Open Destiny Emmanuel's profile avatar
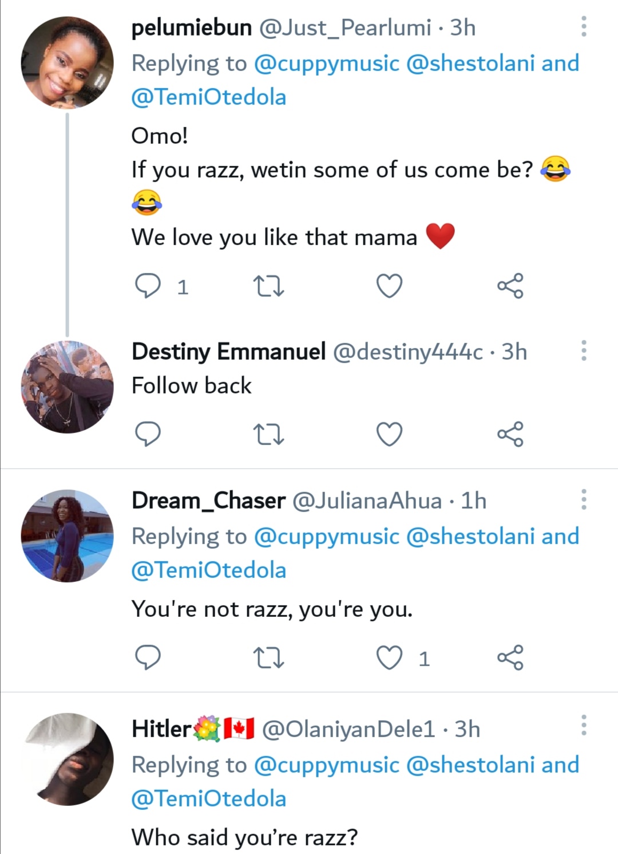618x854 pixels. [67, 387]
